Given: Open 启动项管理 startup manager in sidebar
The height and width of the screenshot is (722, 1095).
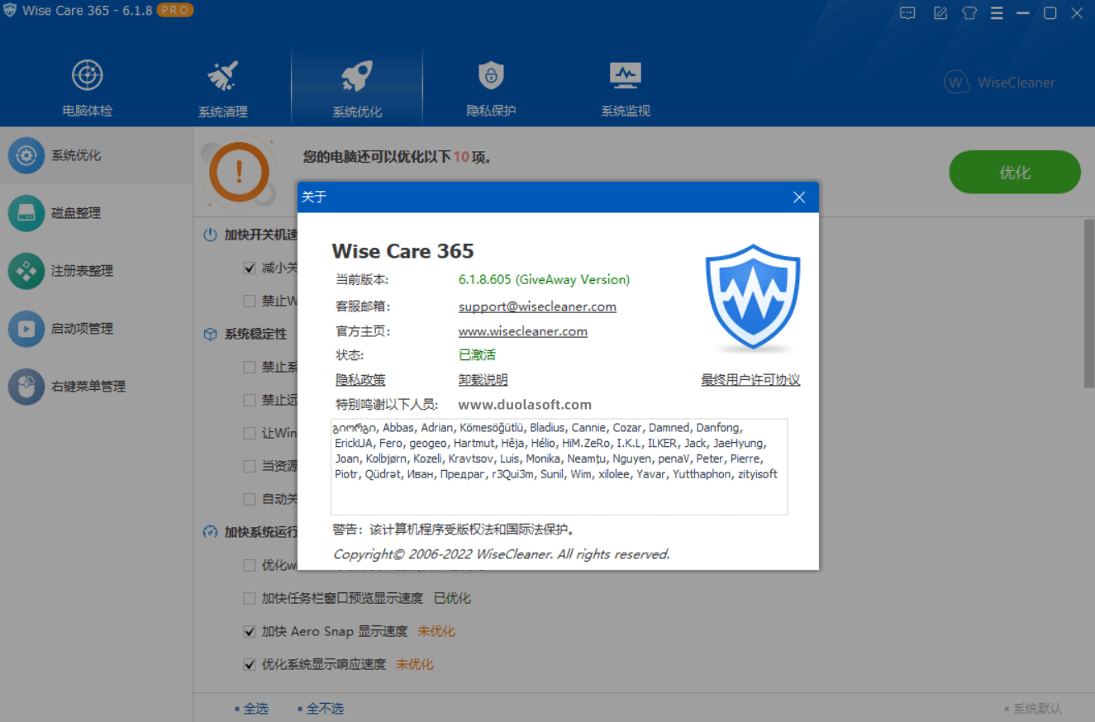Looking at the screenshot, I should click(x=97, y=329).
